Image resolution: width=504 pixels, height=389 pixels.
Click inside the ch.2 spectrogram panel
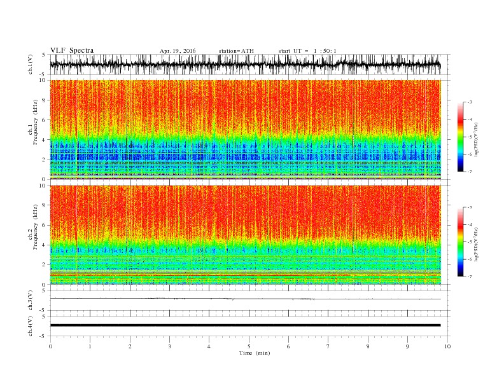[x=245, y=235]
